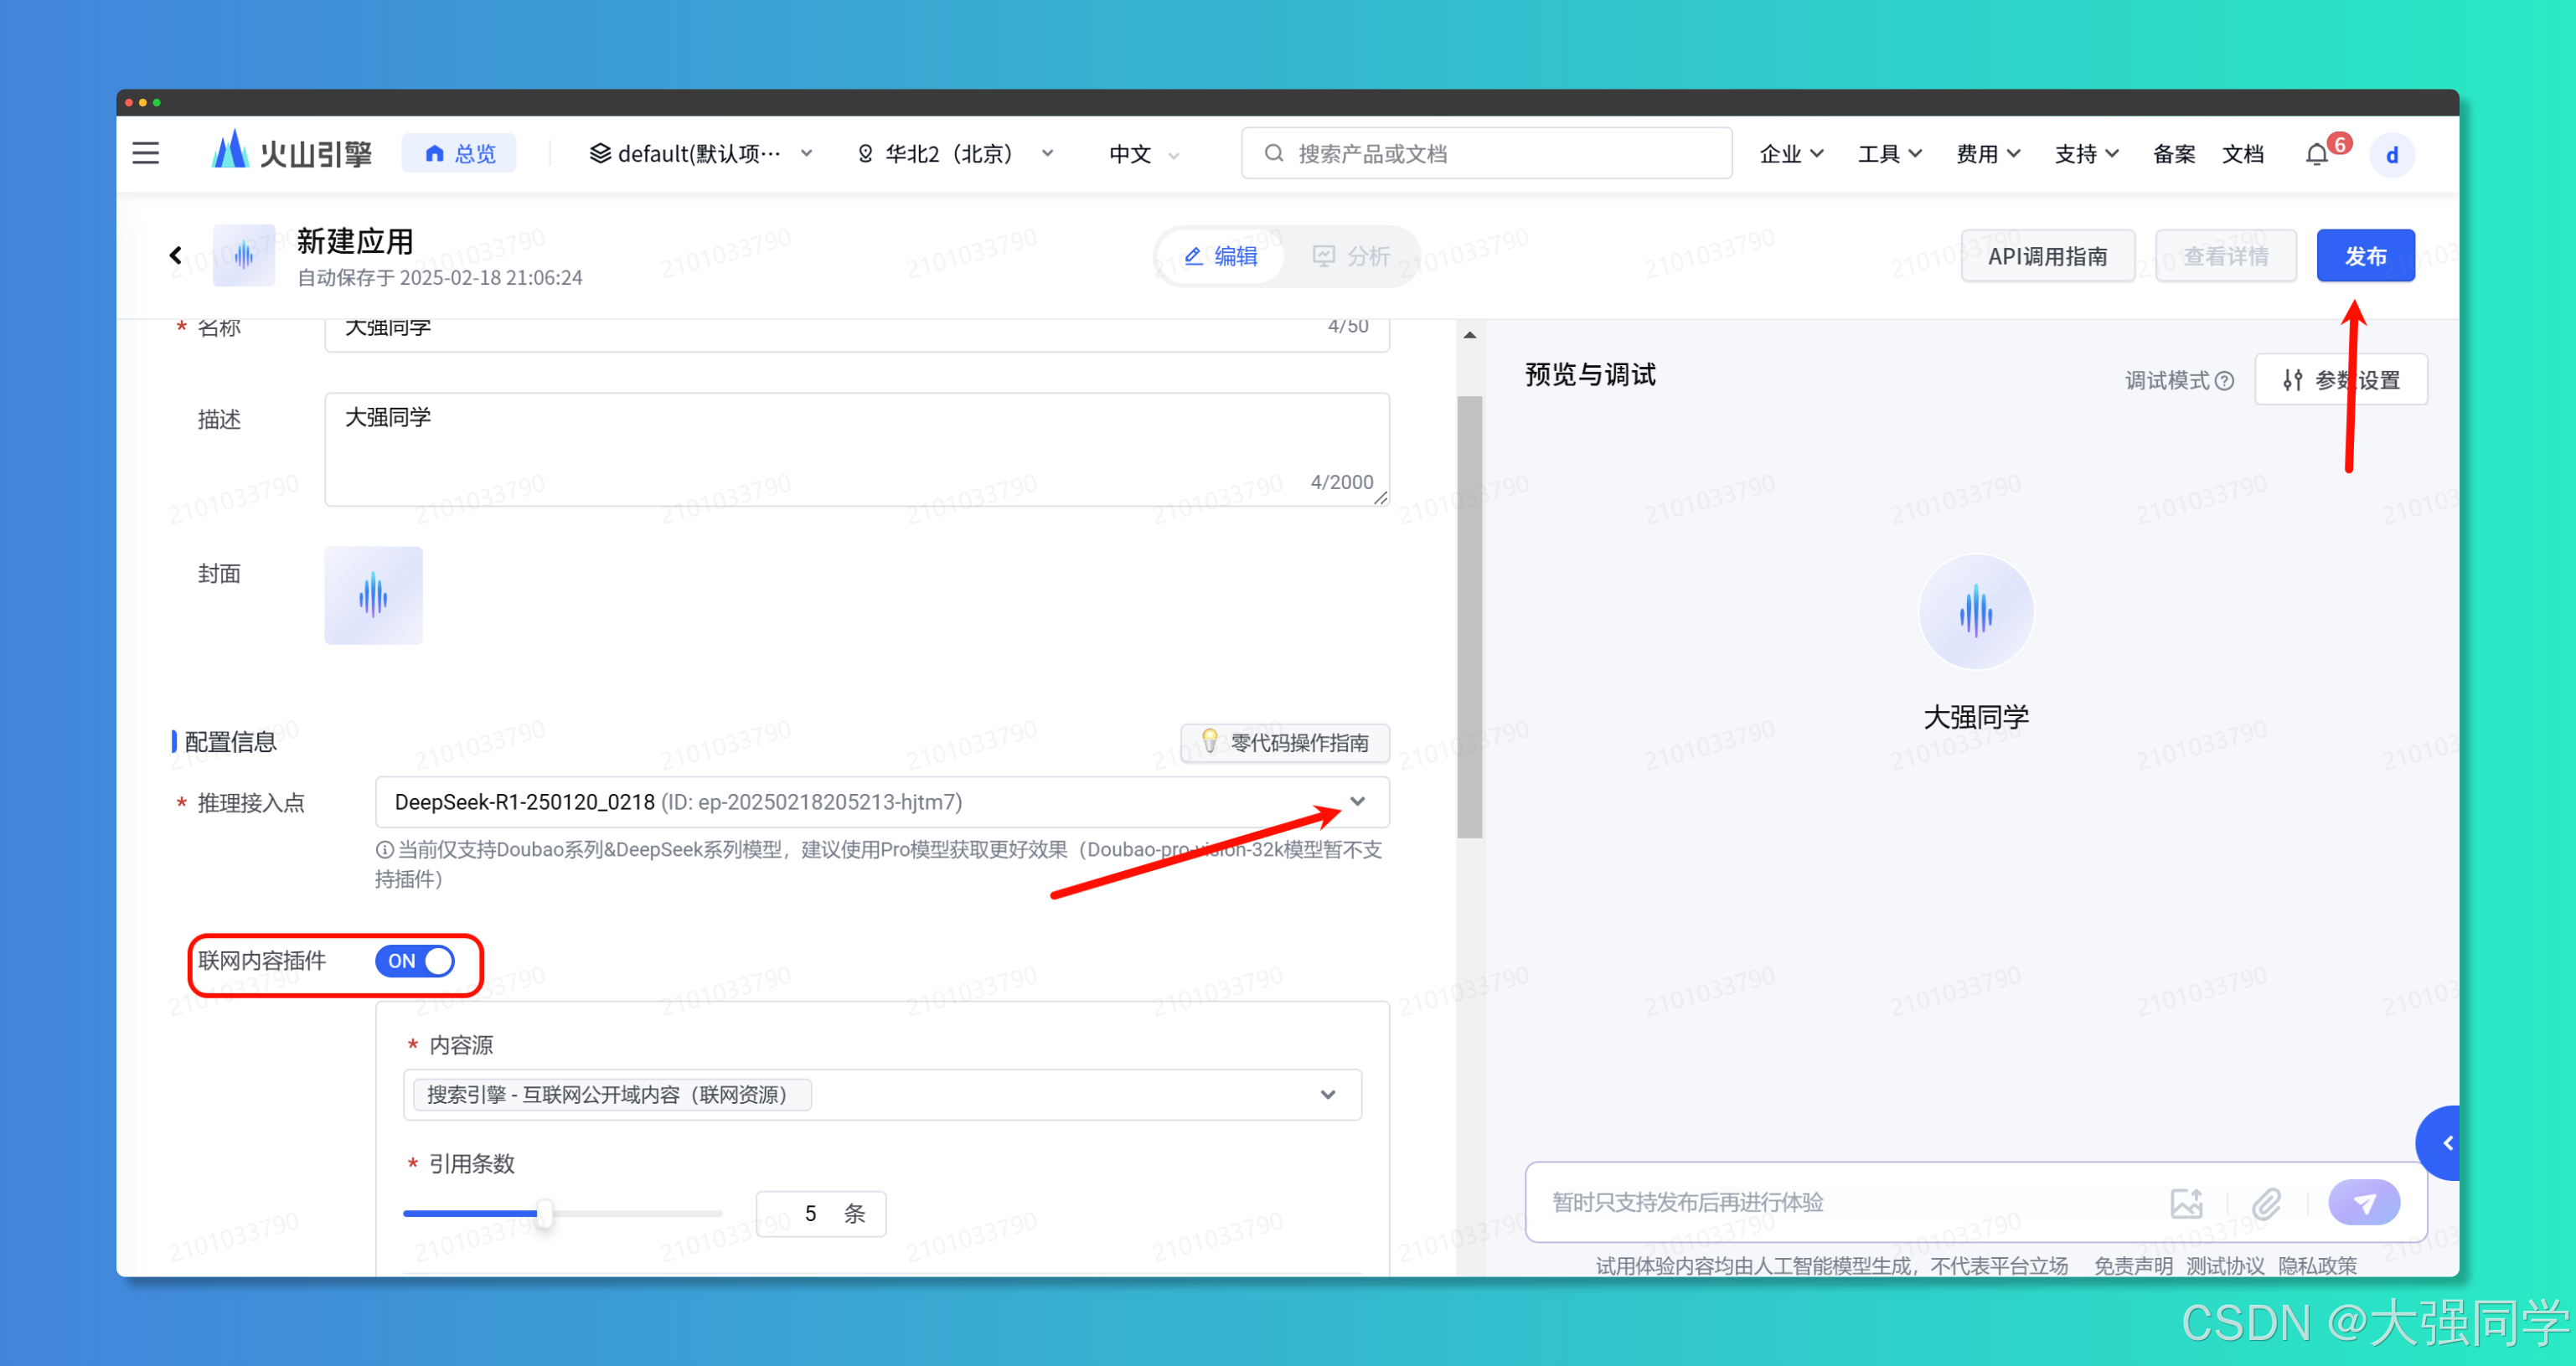The image size is (2576, 1366).
Task: Click the notification bell icon
Action: (x=2316, y=154)
